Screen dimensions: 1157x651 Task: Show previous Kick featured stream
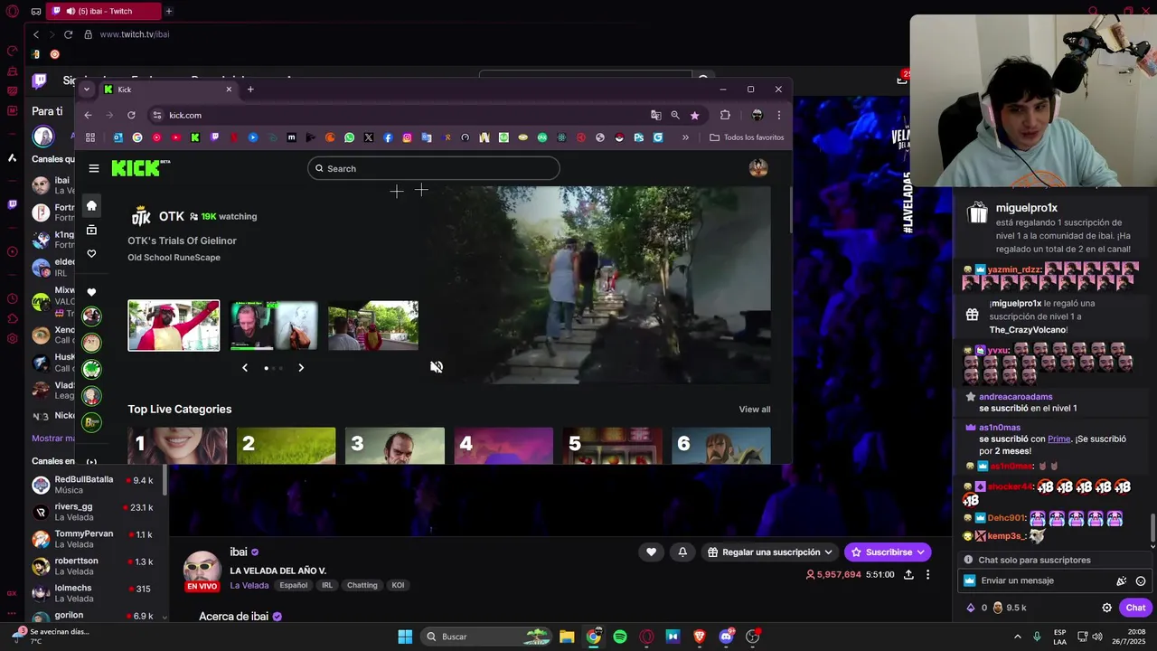(x=245, y=368)
